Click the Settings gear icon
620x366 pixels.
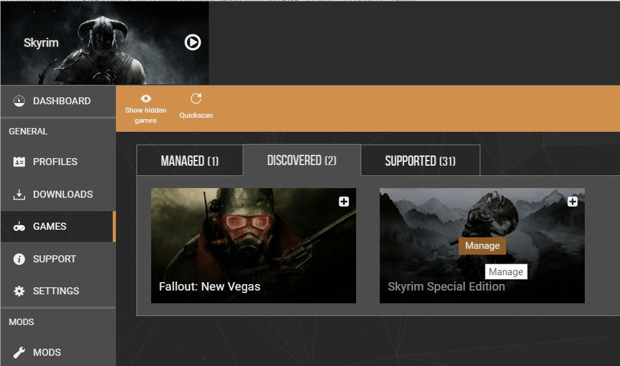pyautogui.click(x=19, y=291)
